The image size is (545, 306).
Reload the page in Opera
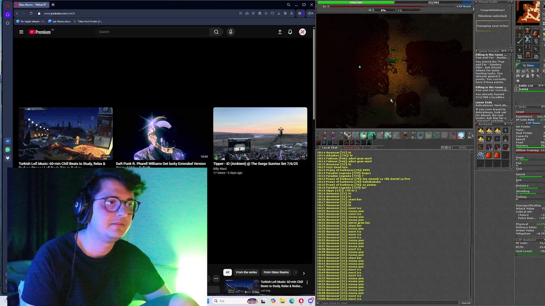[x=31, y=13]
